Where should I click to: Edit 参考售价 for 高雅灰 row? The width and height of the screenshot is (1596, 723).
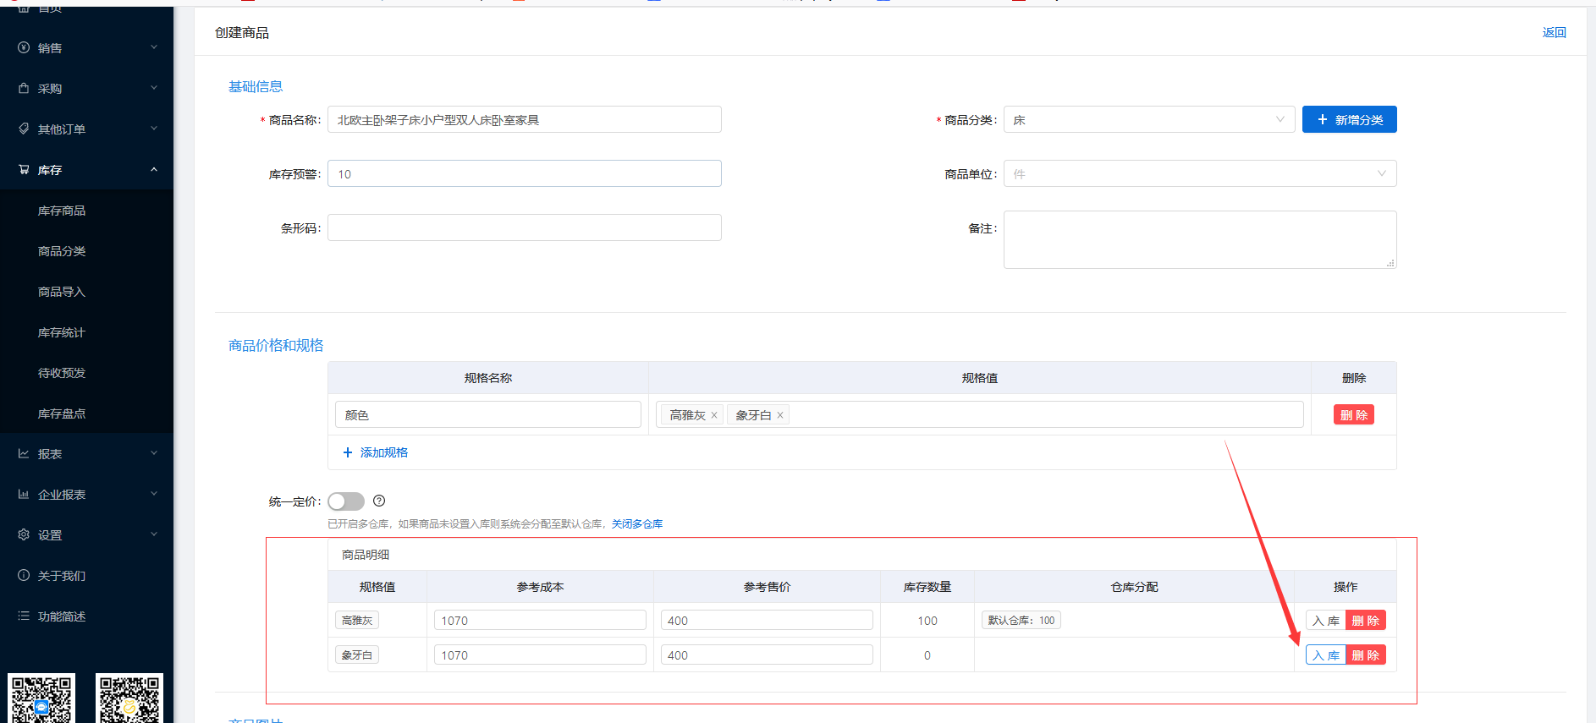(x=767, y=621)
